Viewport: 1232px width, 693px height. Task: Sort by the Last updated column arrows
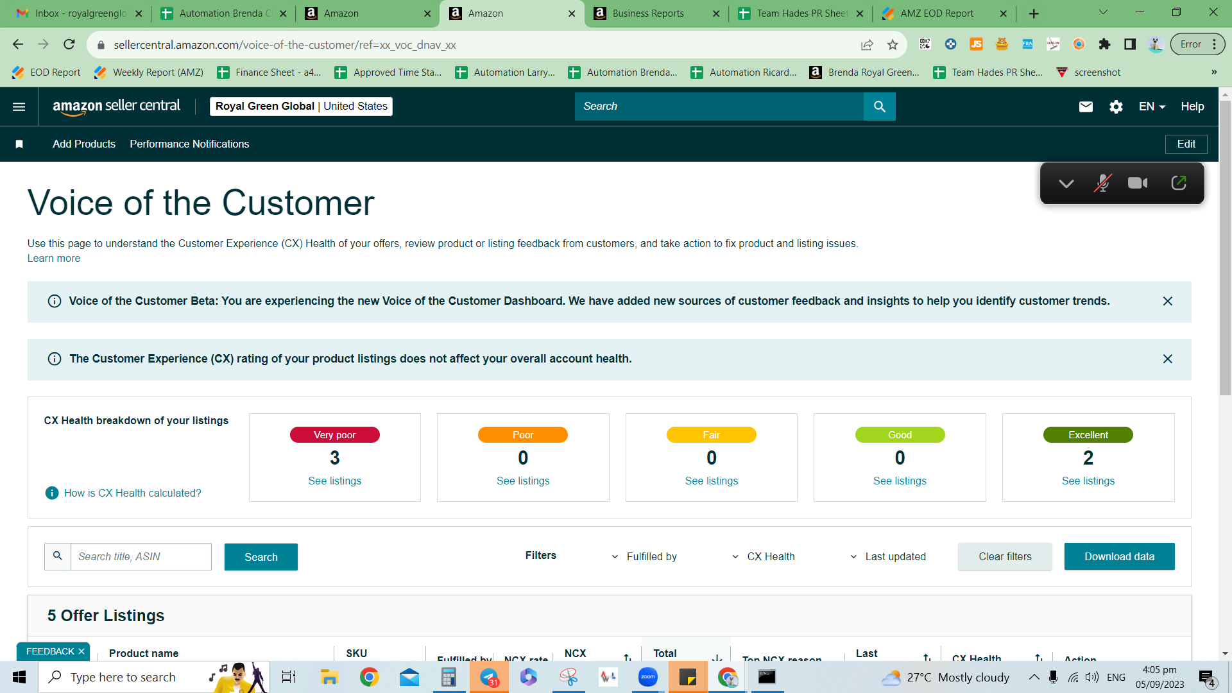(x=927, y=656)
